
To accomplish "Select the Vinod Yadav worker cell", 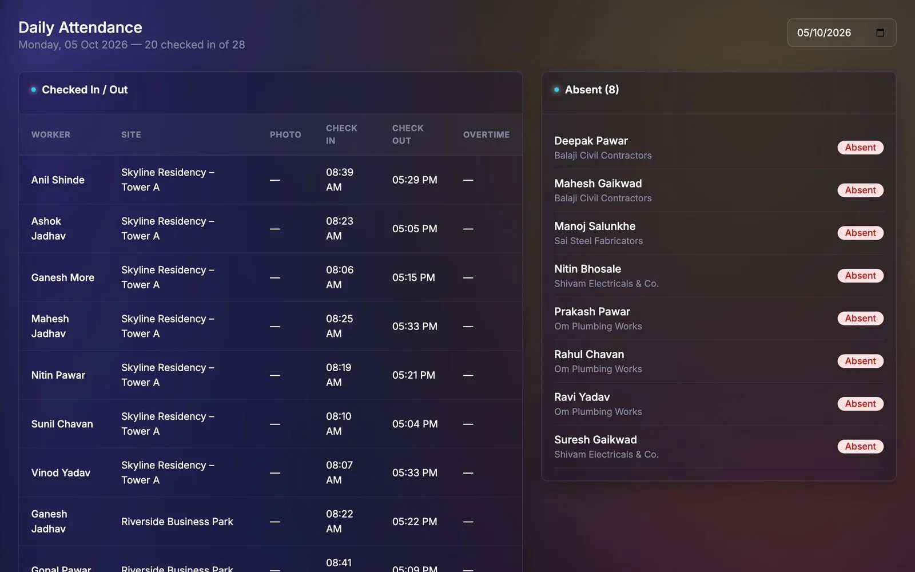I will tap(61, 473).
